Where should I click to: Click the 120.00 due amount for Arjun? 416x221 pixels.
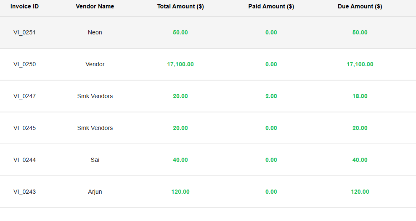click(360, 192)
